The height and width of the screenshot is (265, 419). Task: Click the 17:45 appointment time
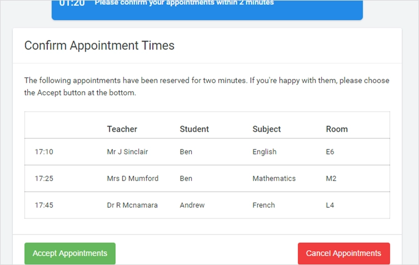pyautogui.click(x=44, y=205)
